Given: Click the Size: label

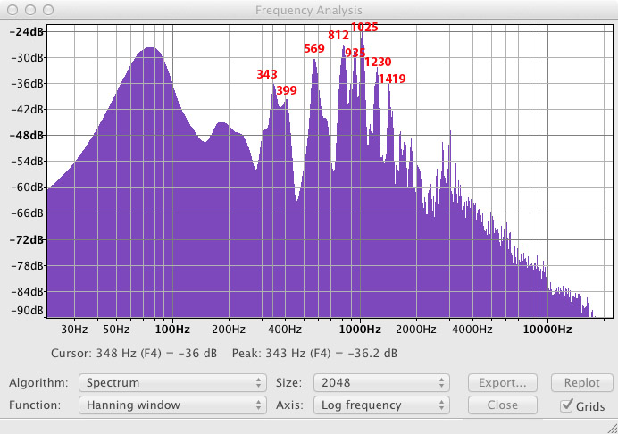Looking at the screenshot, I should 288,382.
